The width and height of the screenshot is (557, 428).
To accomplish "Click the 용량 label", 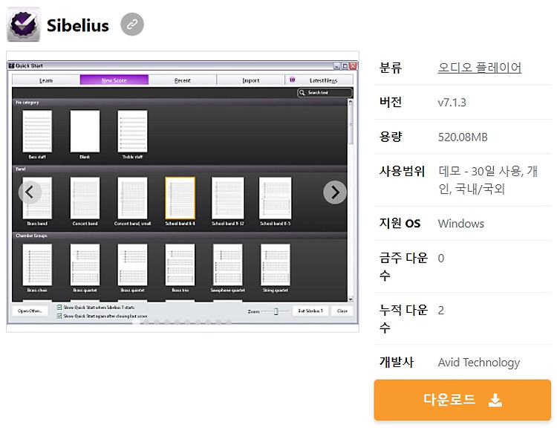I will tap(391, 137).
